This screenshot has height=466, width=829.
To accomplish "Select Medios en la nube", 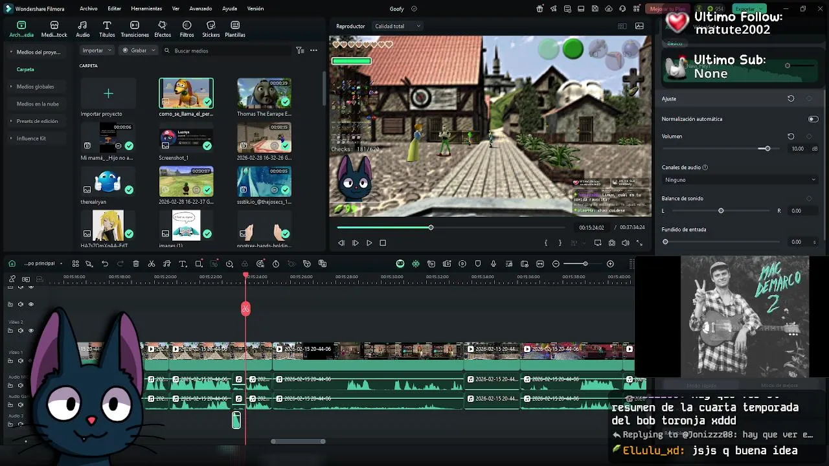I will pyautogui.click(x=38, y=104).
